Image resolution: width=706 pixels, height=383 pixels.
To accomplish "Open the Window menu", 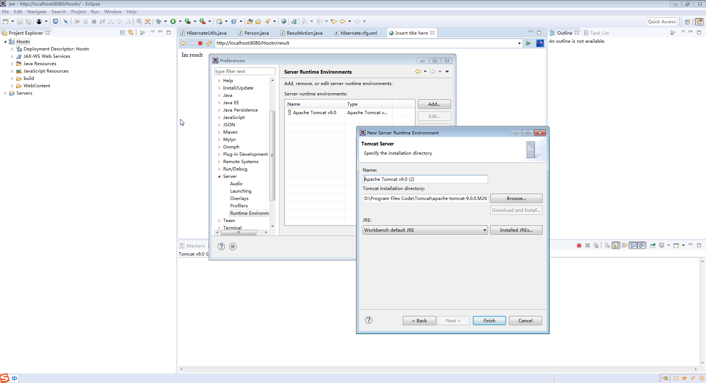I will (x=113, y=12).
